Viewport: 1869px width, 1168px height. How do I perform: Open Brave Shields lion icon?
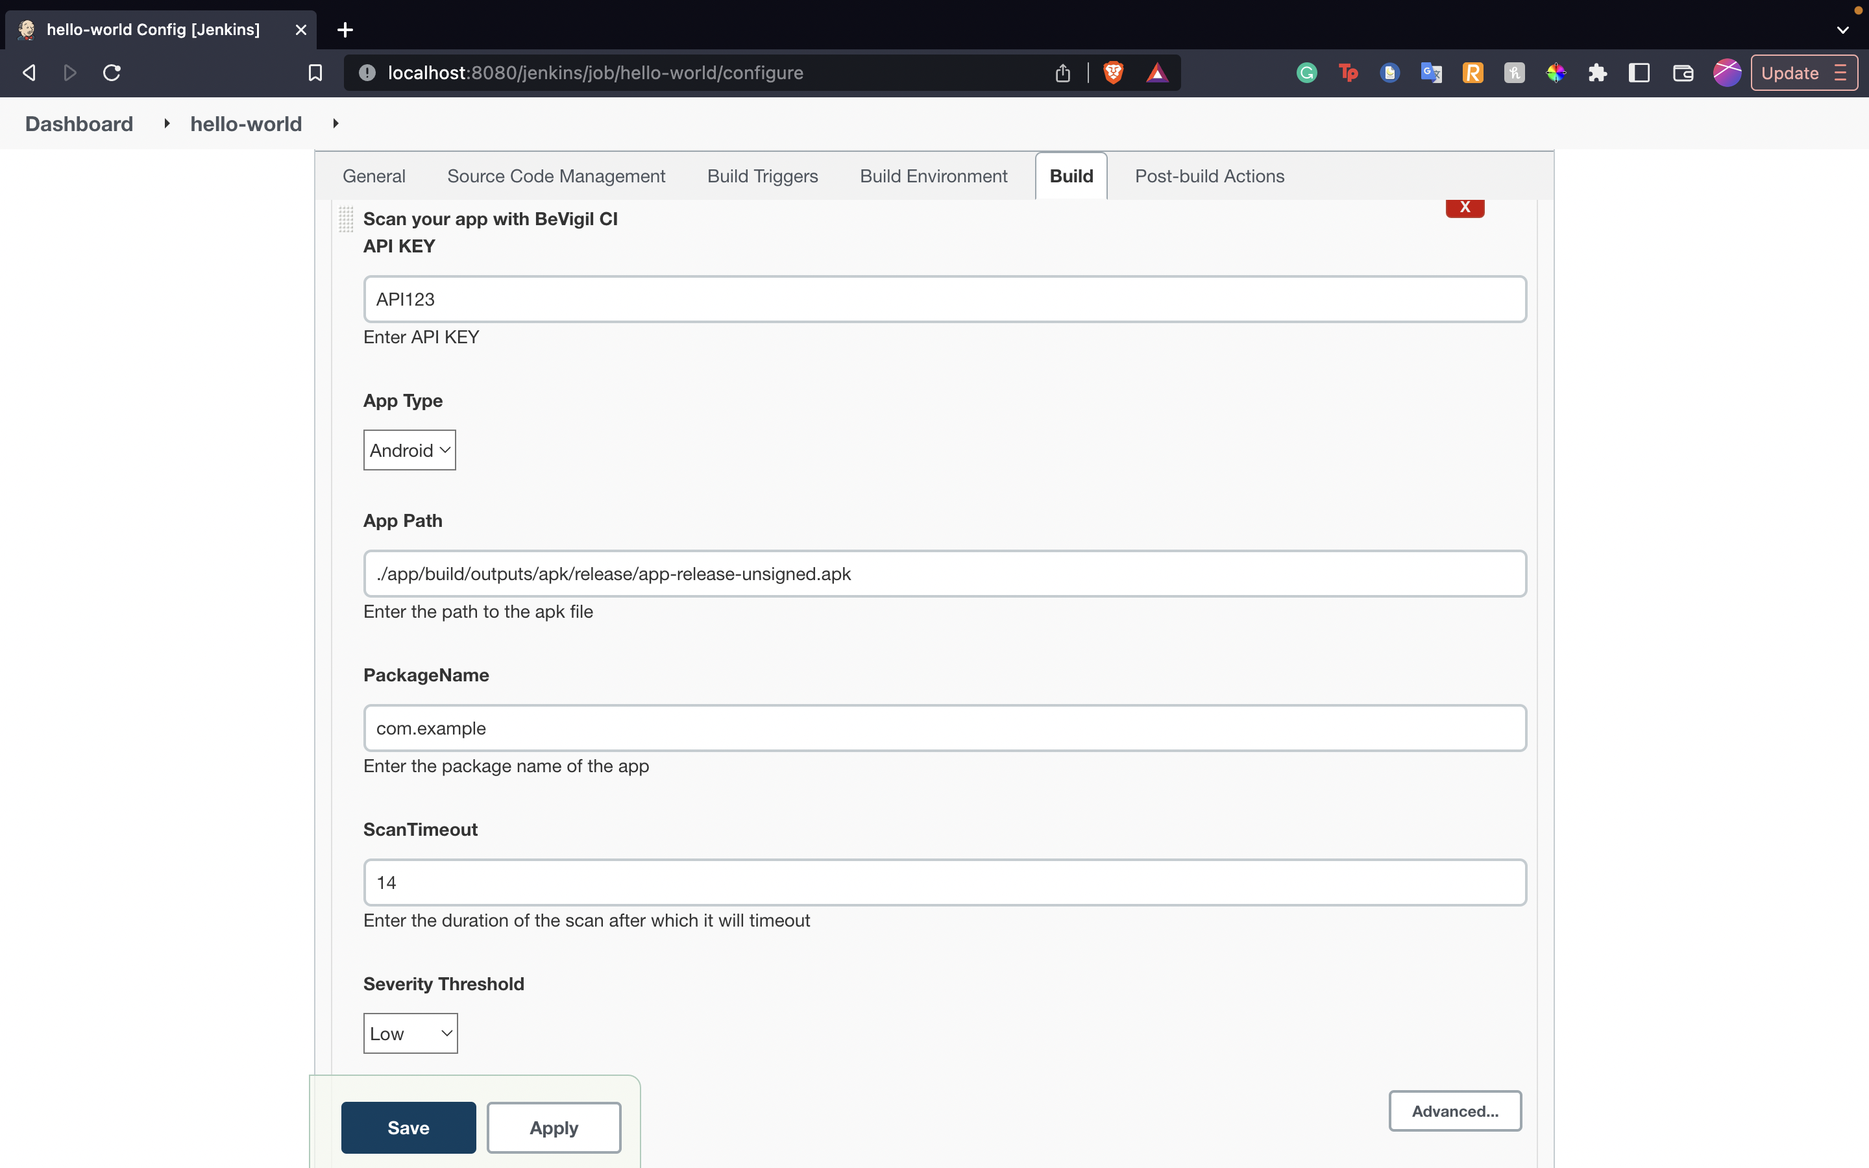(x=1113, y=73)
